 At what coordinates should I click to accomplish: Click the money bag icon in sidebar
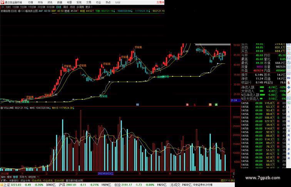point(289,83)
